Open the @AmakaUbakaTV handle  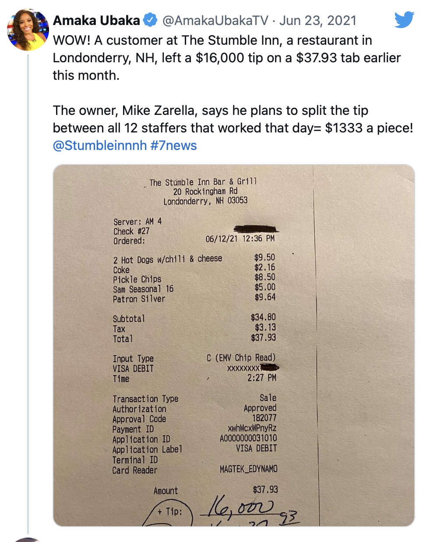point(215,20)
